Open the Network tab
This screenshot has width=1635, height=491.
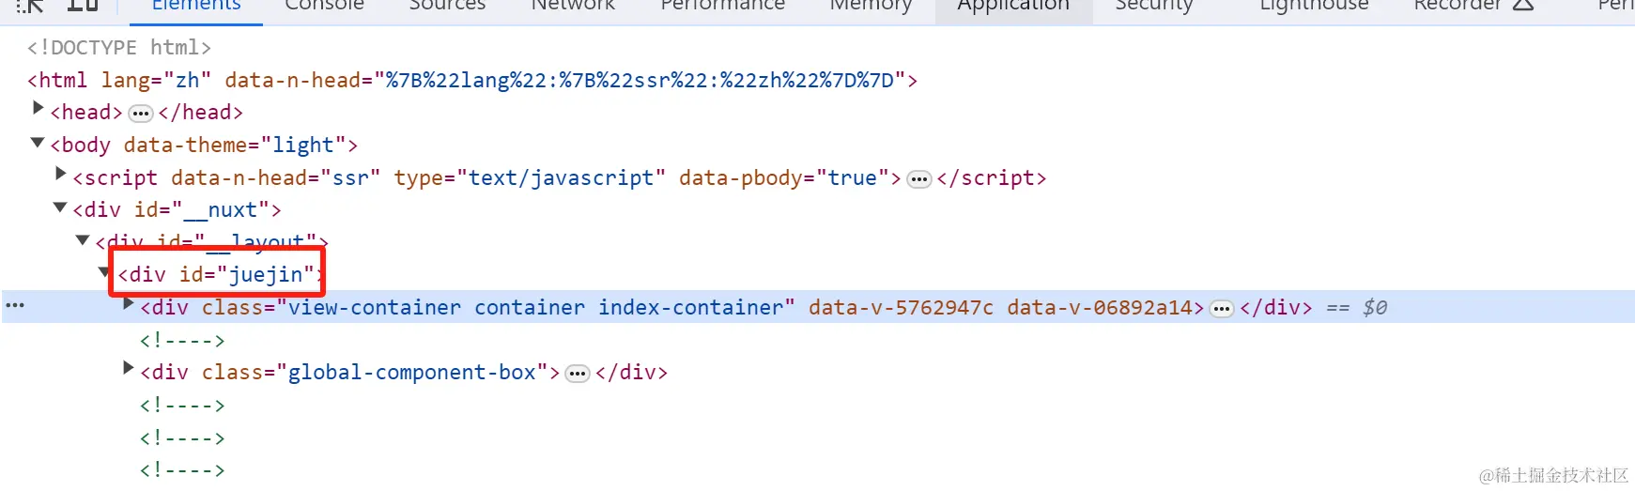573,6
